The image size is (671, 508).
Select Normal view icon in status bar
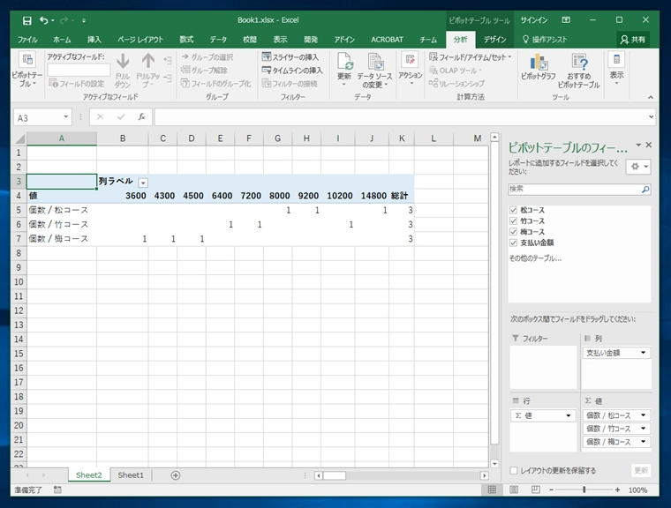492,489
